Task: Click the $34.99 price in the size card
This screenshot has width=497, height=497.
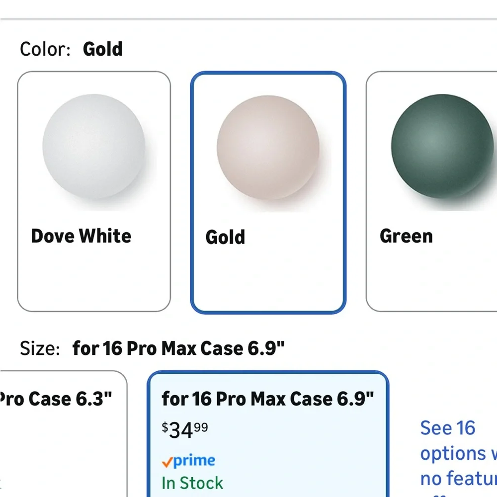Action: coord(185,430)
